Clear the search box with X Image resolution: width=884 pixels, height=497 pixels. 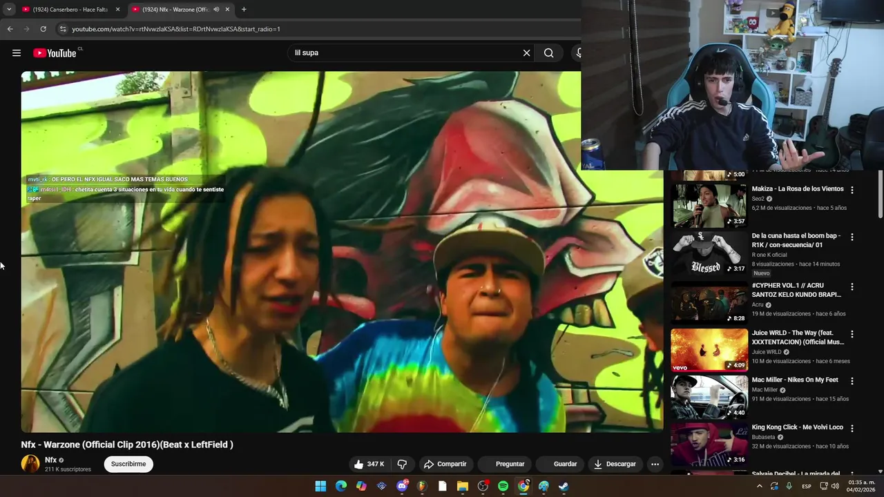pyautogui.click(x=526, y=52)
